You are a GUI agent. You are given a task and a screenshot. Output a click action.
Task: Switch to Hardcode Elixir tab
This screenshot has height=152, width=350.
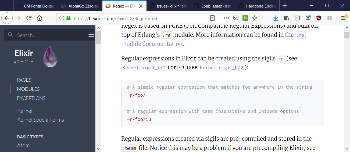click(x=257, y=6)
